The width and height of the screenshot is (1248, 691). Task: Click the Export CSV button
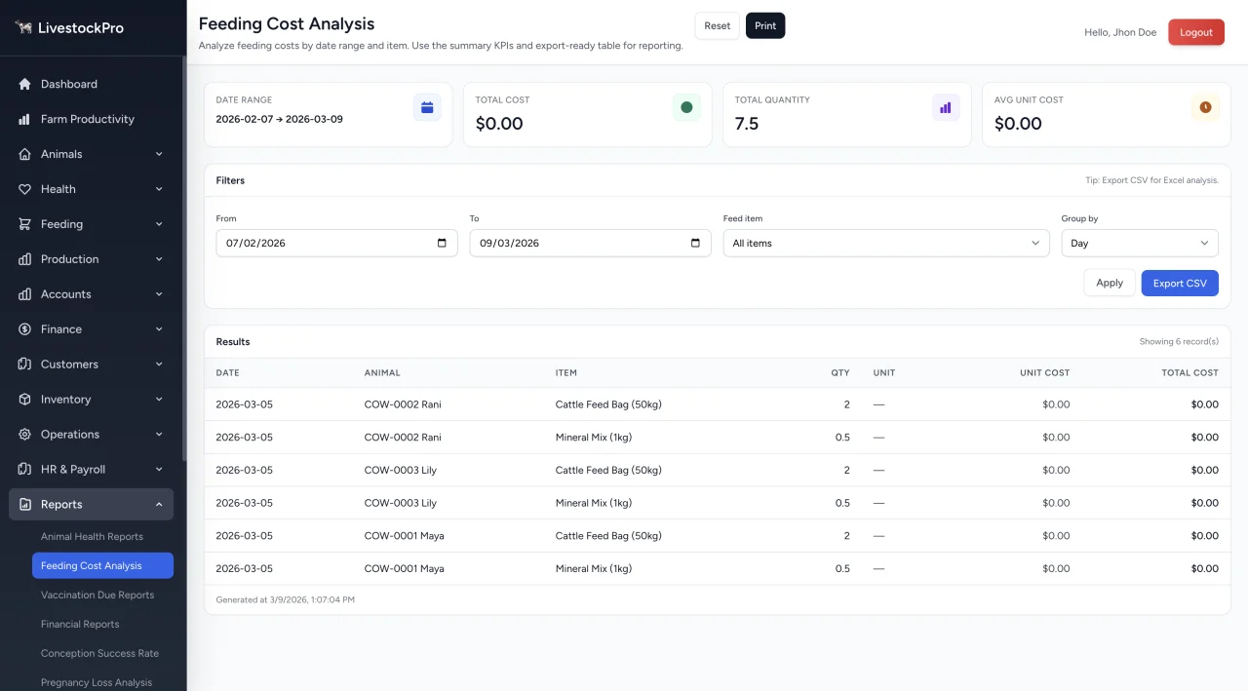click(1180, 283)
